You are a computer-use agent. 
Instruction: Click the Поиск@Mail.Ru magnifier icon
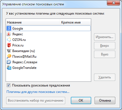pos(9,57)
